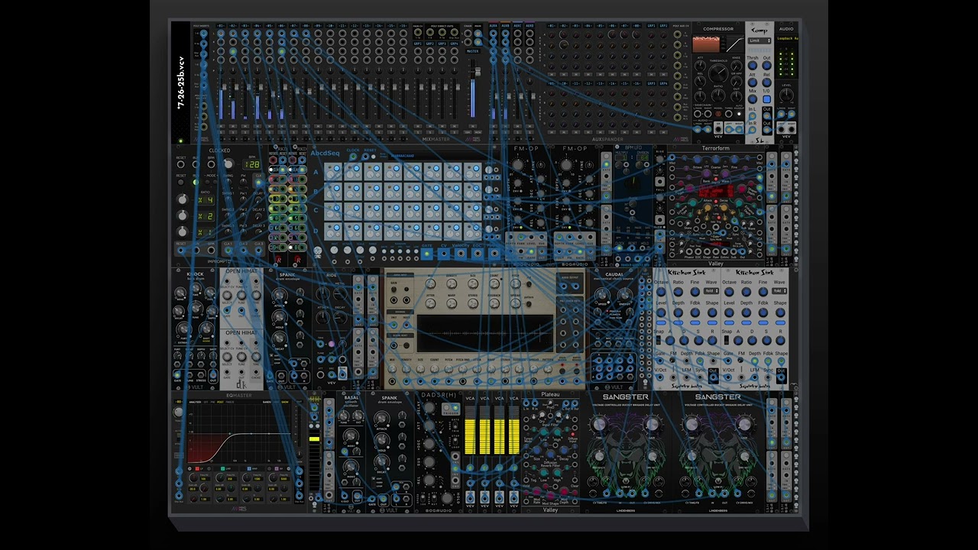Click Caudal Speed knob
The image size is (978, 550).
[602, 294]
